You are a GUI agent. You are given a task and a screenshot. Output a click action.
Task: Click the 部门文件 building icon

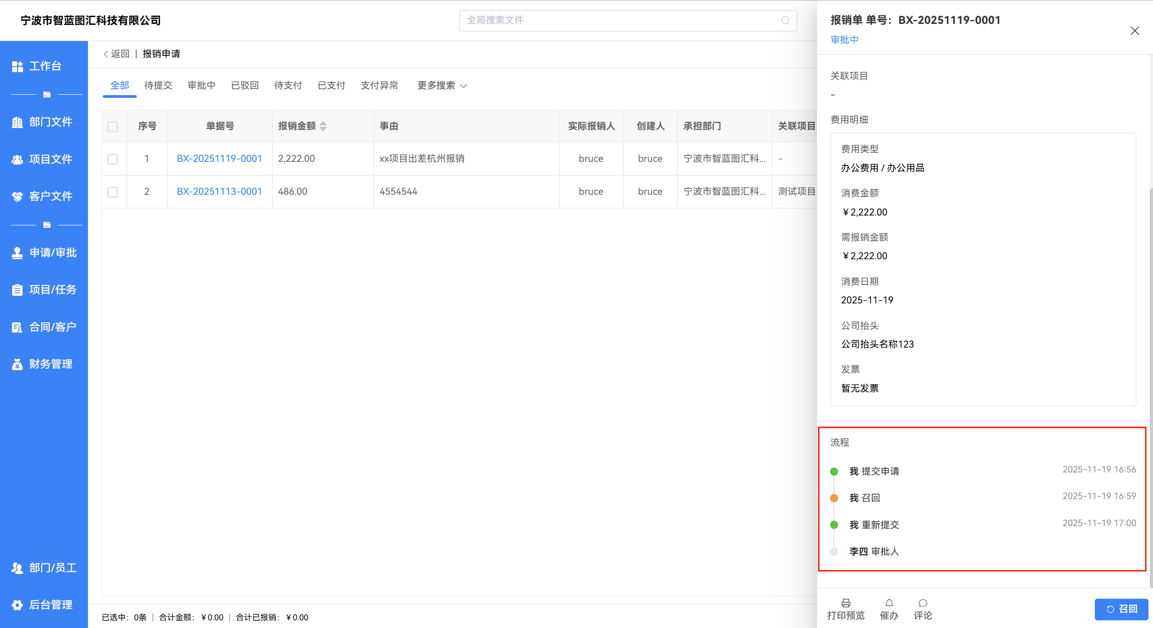pyautogui.click(x=17, y=122)
